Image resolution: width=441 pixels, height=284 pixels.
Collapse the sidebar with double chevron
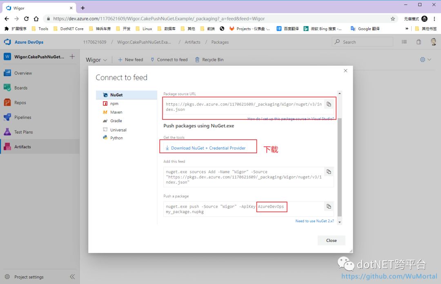click(72, 277)
